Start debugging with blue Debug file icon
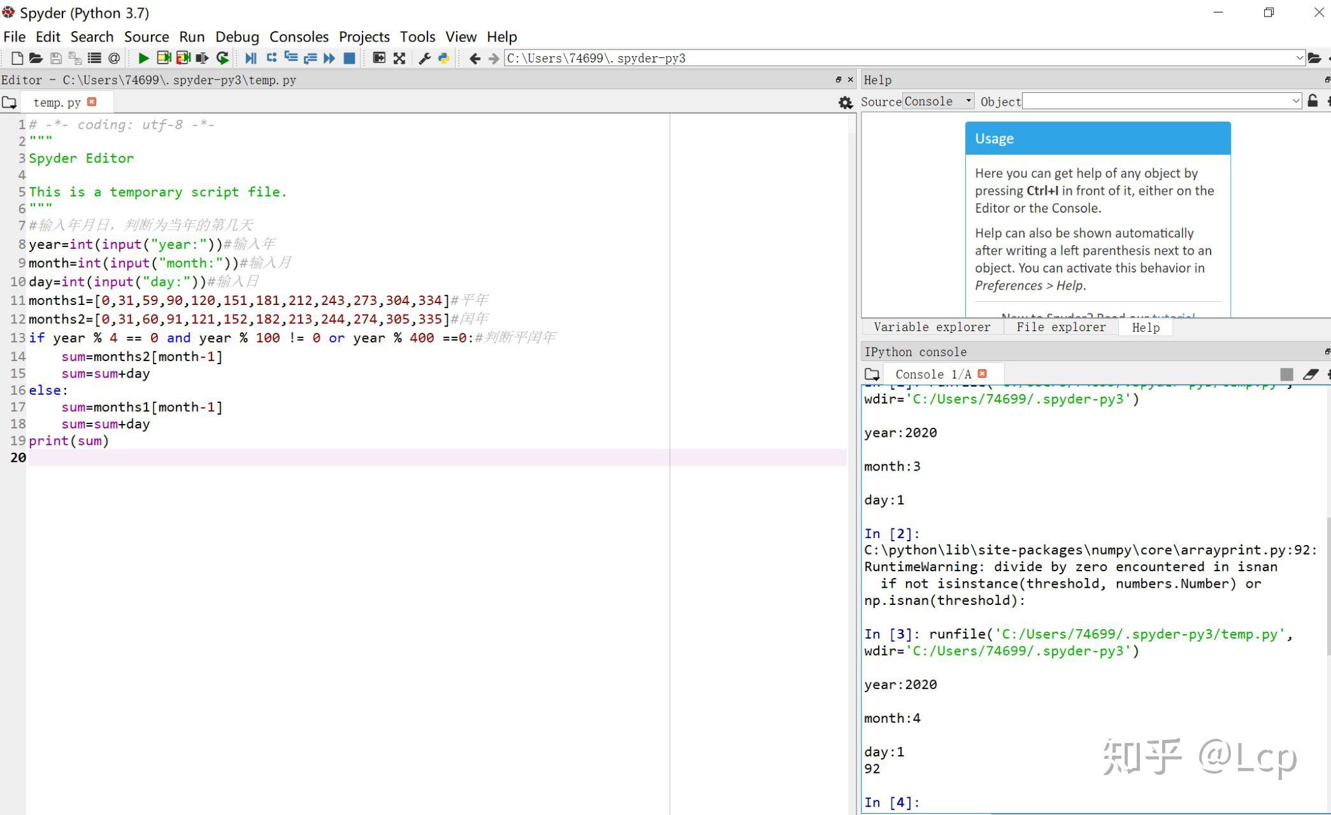The height and width of the screenshot is (815, 1331). click(x=250, y=59)
